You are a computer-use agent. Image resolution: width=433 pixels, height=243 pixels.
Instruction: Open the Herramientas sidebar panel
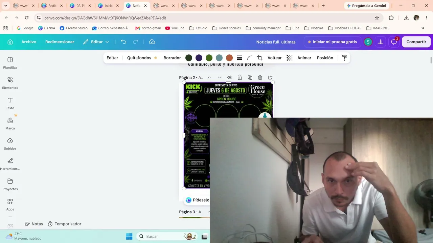click(10, 164)
